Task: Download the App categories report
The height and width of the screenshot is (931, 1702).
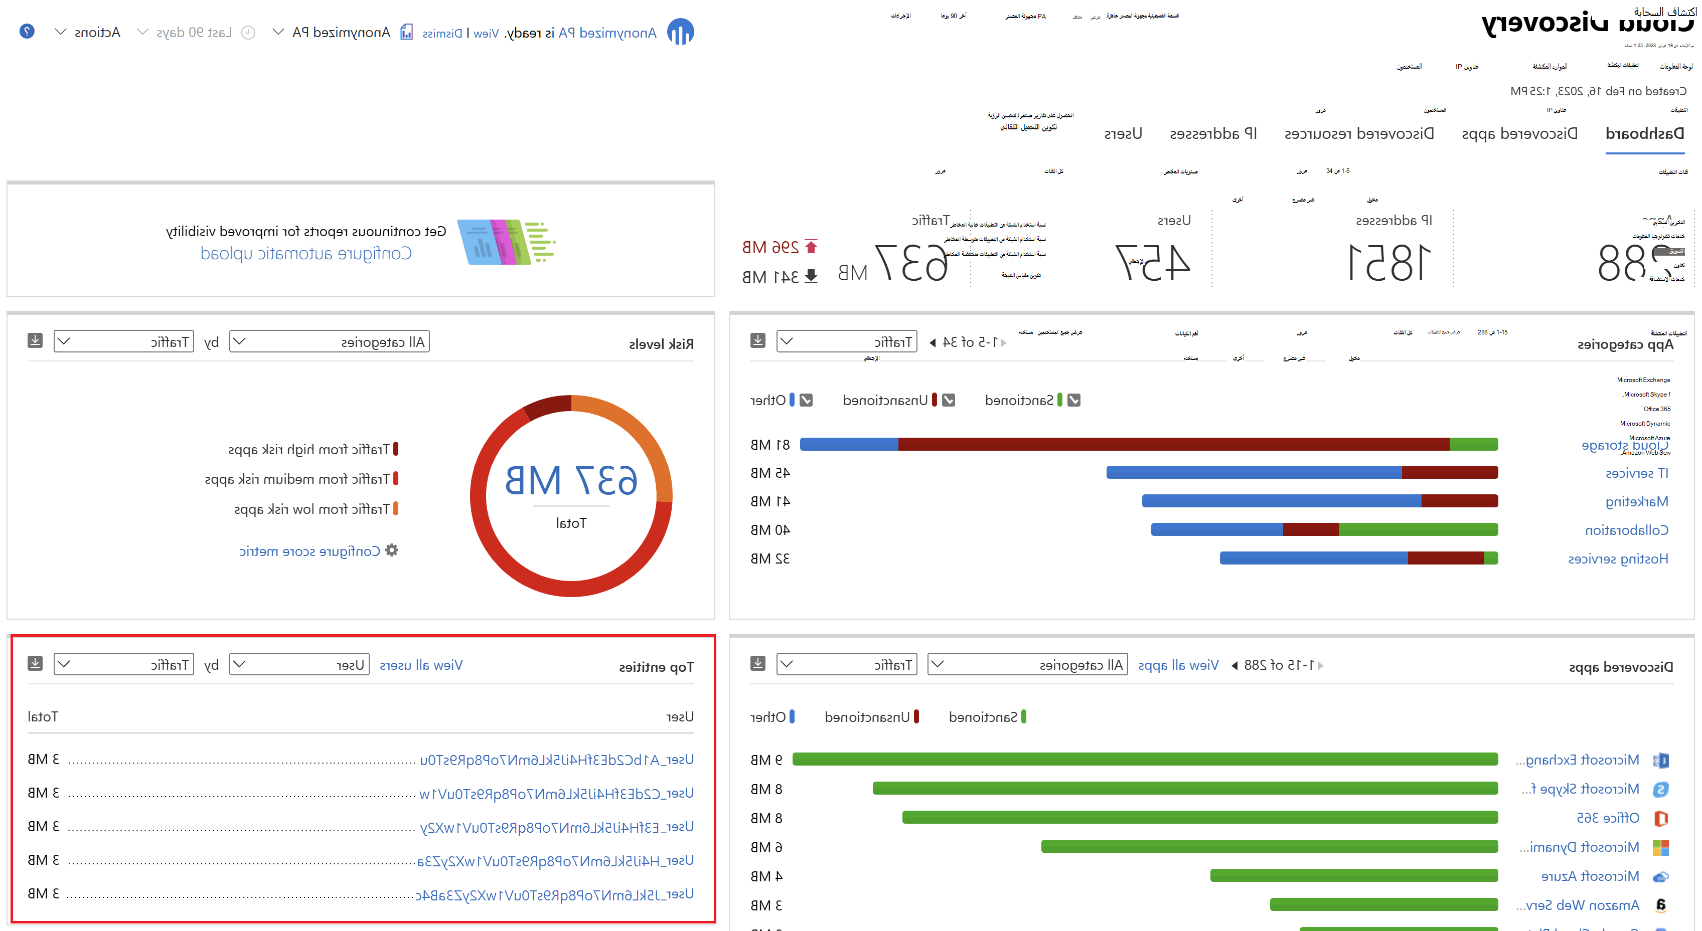Action: click(758, 341)
